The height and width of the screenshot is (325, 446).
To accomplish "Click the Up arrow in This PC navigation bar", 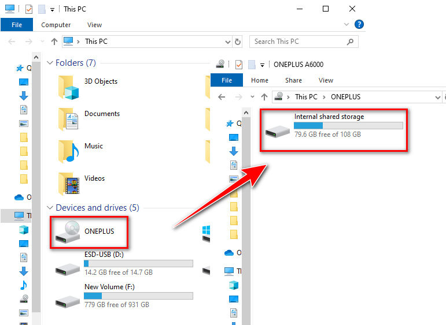I will coord(54,42).
